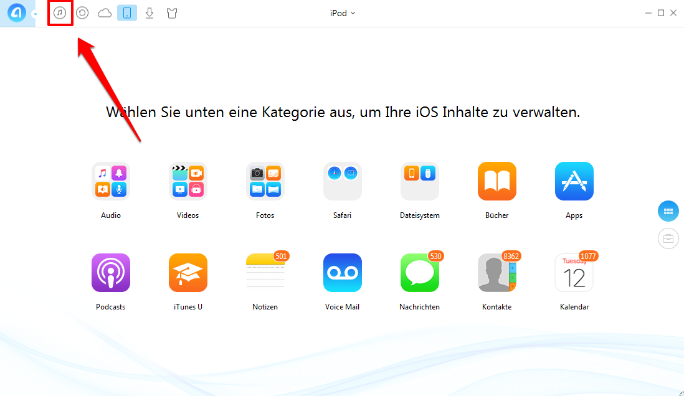This screenshot has width=684, height=396.
Task: Open the Dateisystem category
Action: click(420, 181)
